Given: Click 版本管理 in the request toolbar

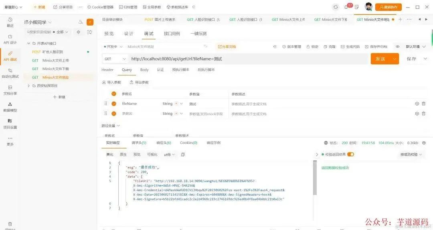Looking at the screenshot, I should pyautogui.click(x=291, y=46).
